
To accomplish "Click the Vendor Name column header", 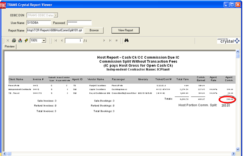I will coord(96,79).
